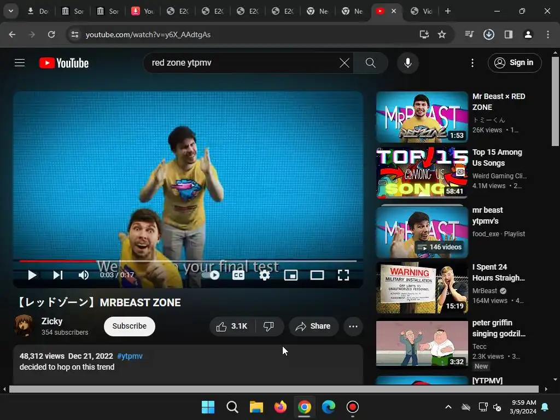Switch to the 'You' tab
This screenshot has height=420, width=560.
tap(144, 11)
